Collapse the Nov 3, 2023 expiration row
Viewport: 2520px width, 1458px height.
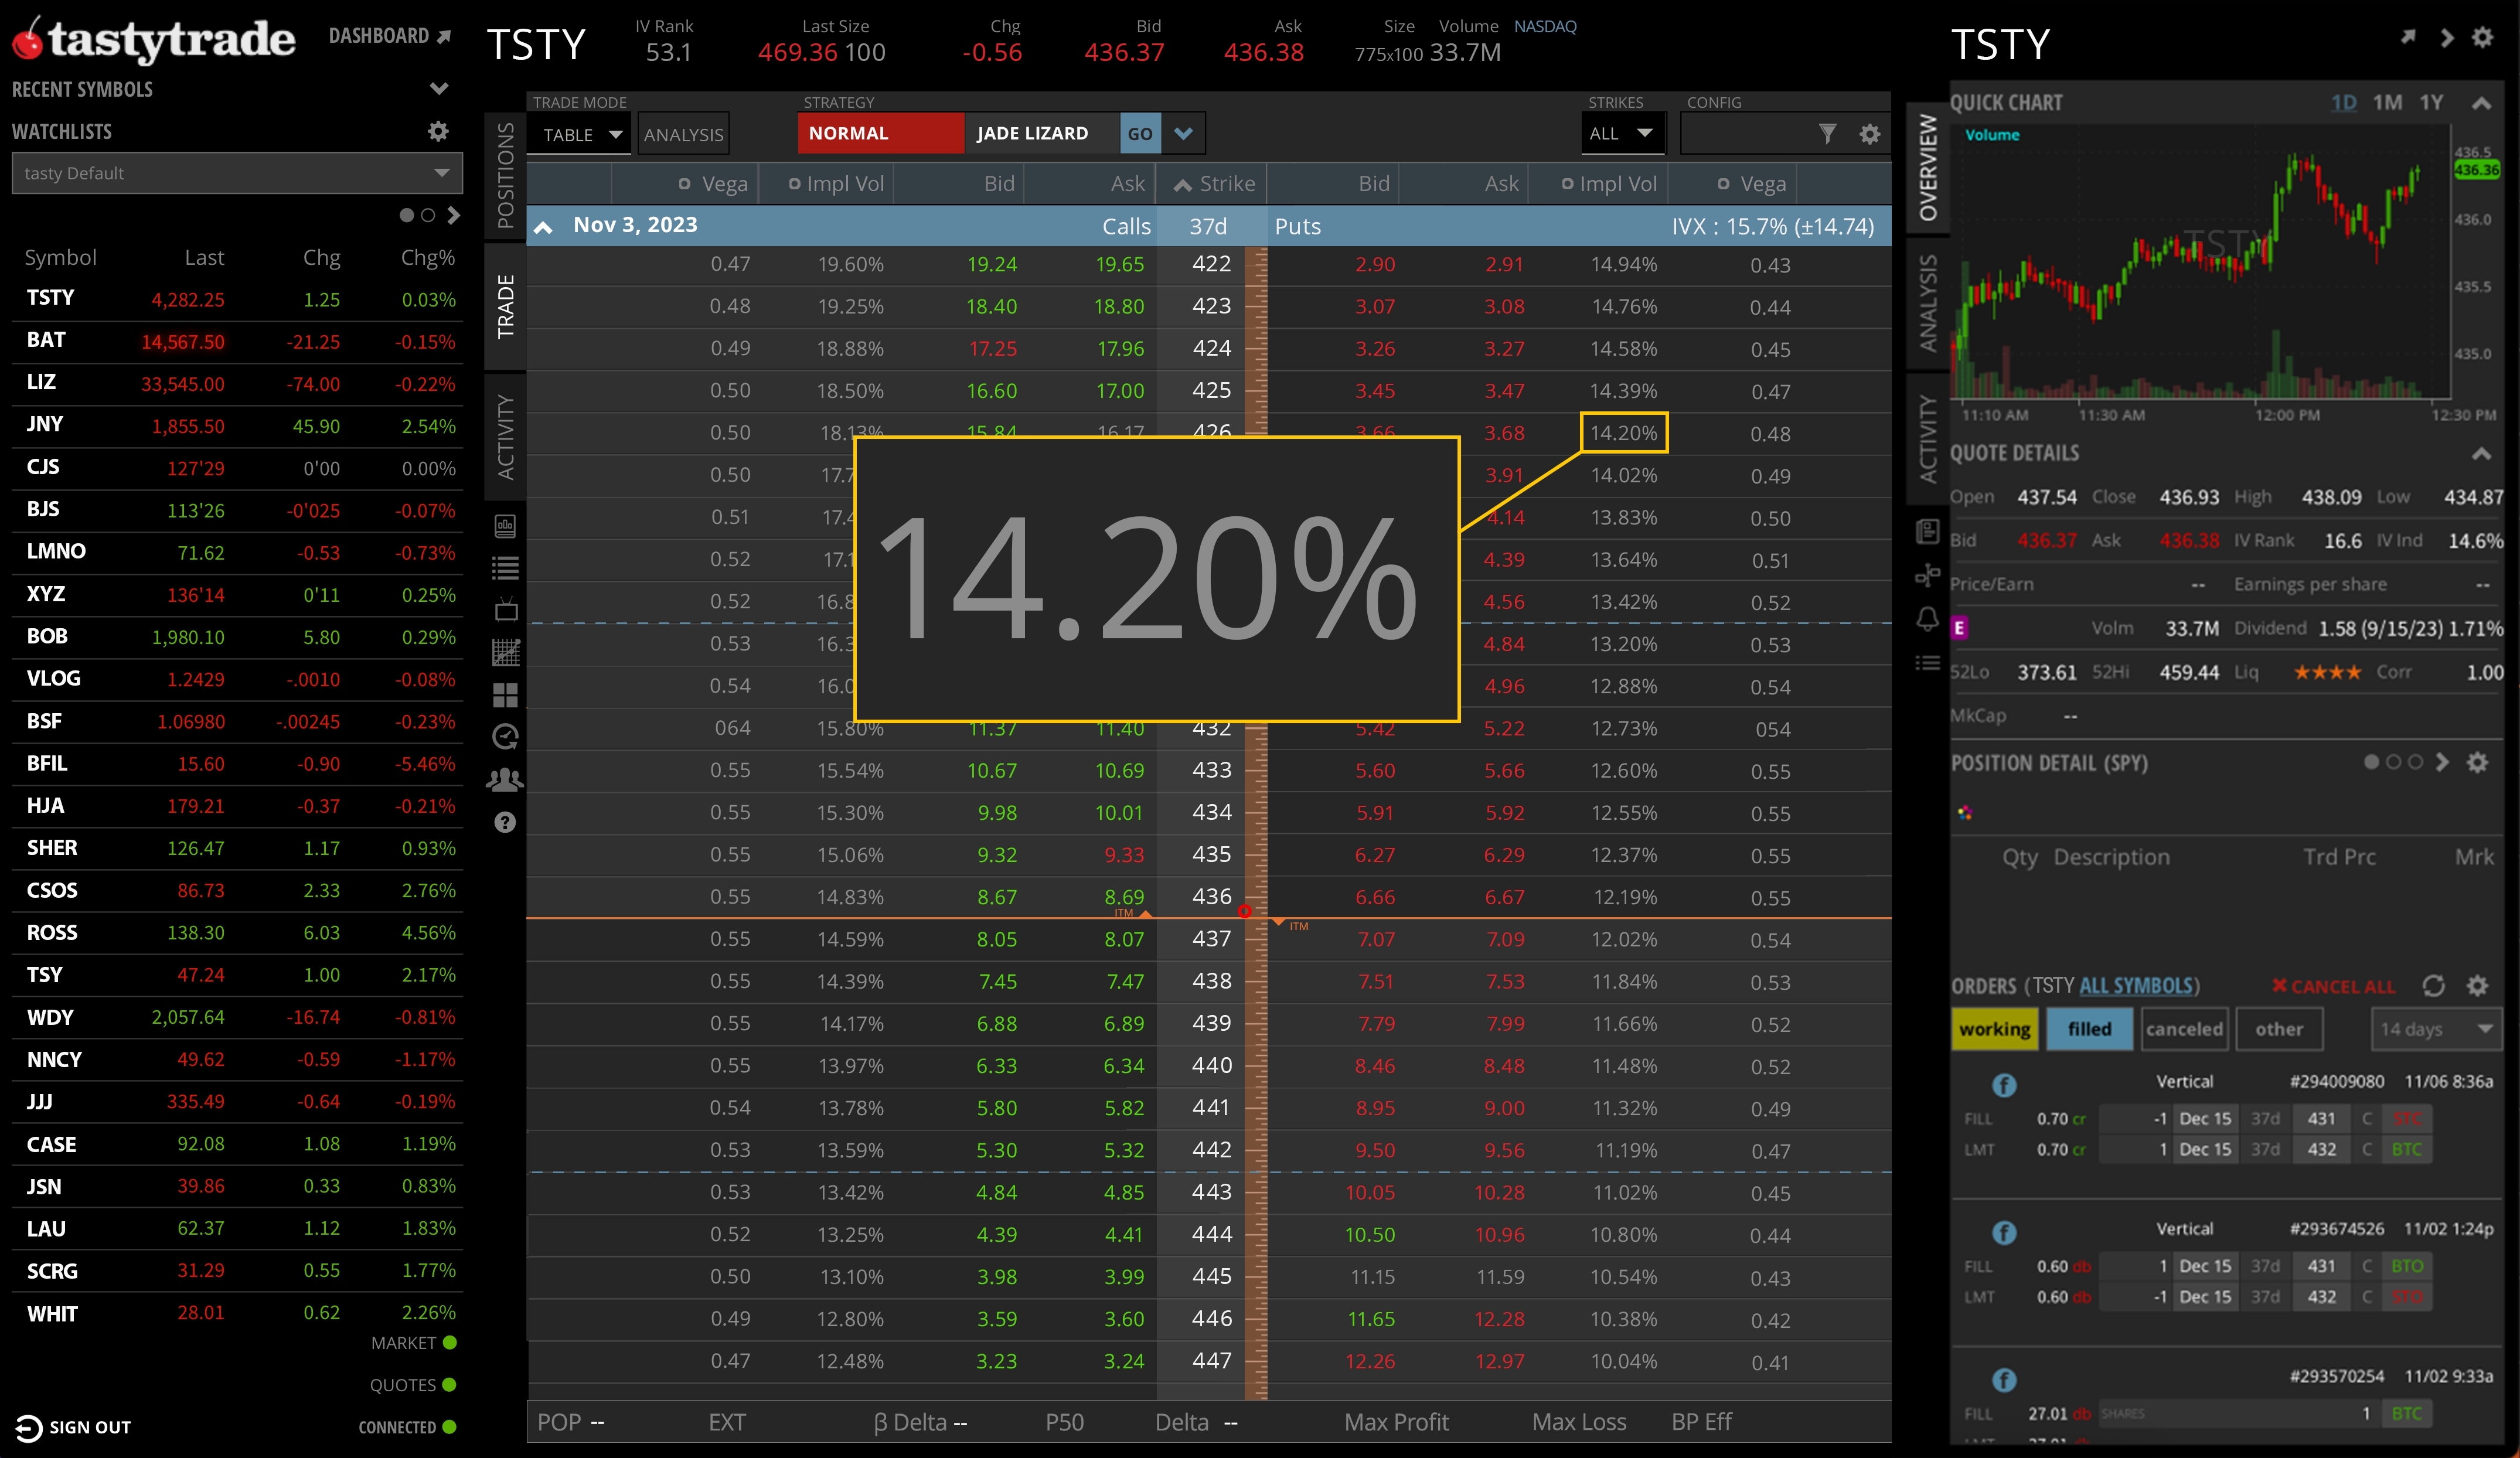(x=544, y=227)
